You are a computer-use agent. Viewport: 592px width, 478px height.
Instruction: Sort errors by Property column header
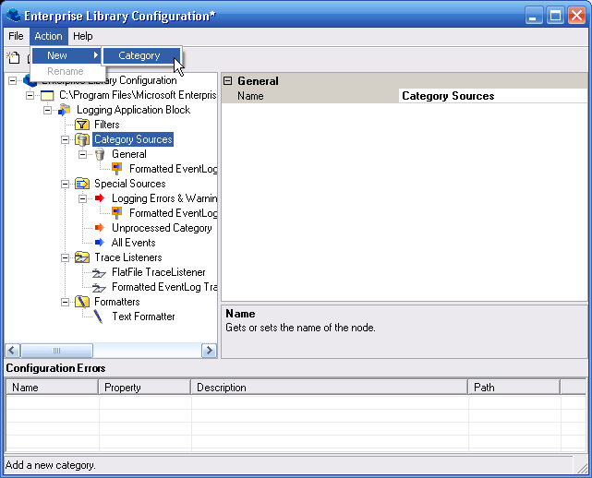click(x=145, y=388)
